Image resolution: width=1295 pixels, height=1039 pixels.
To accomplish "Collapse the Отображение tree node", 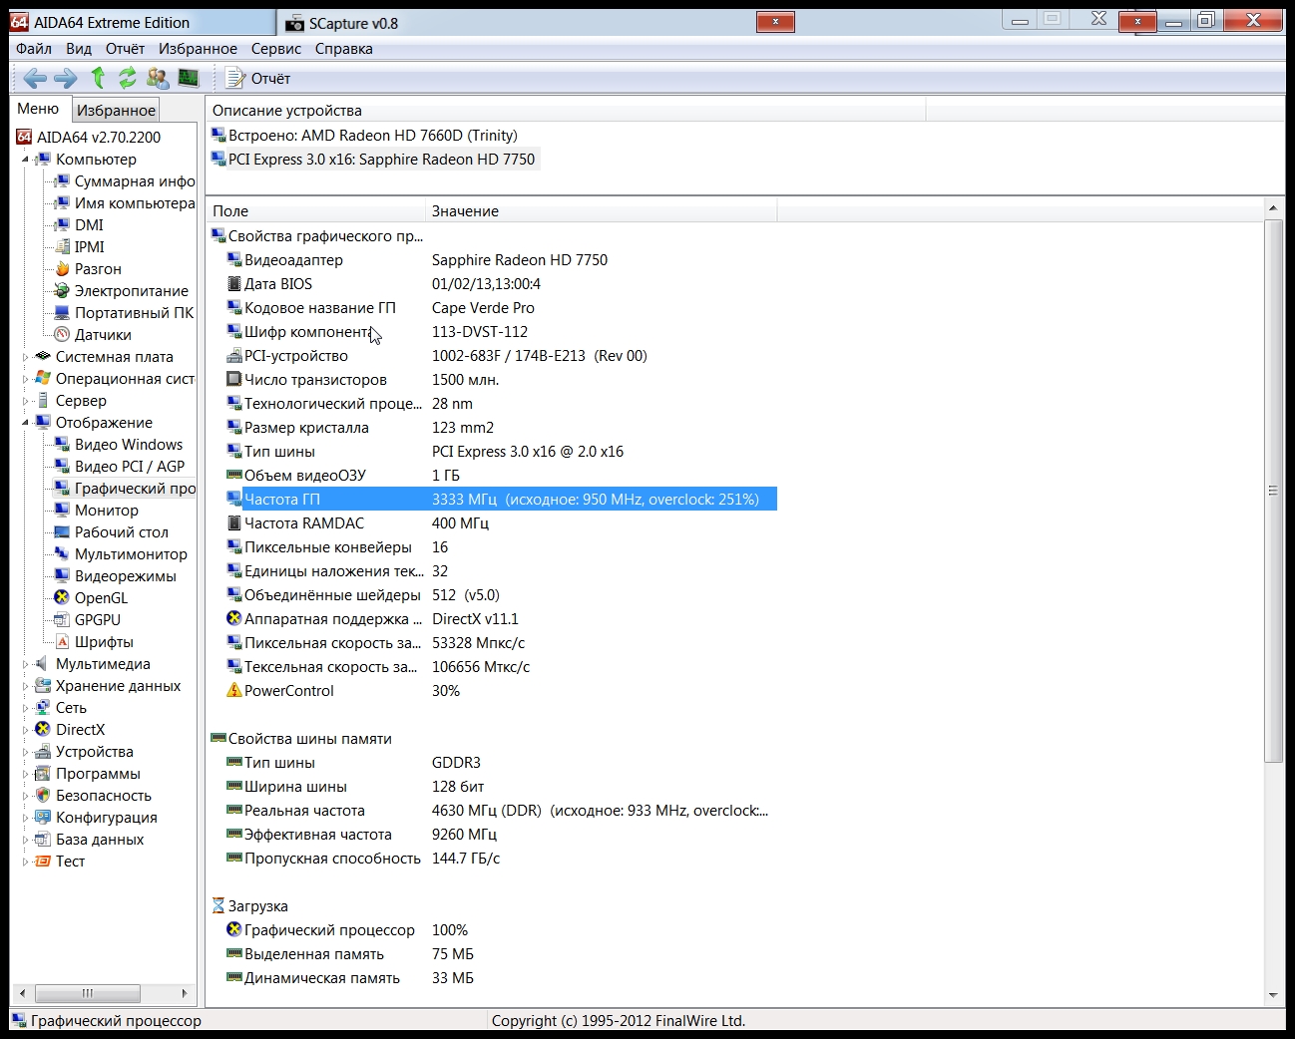I will click(x=25, y=423).
